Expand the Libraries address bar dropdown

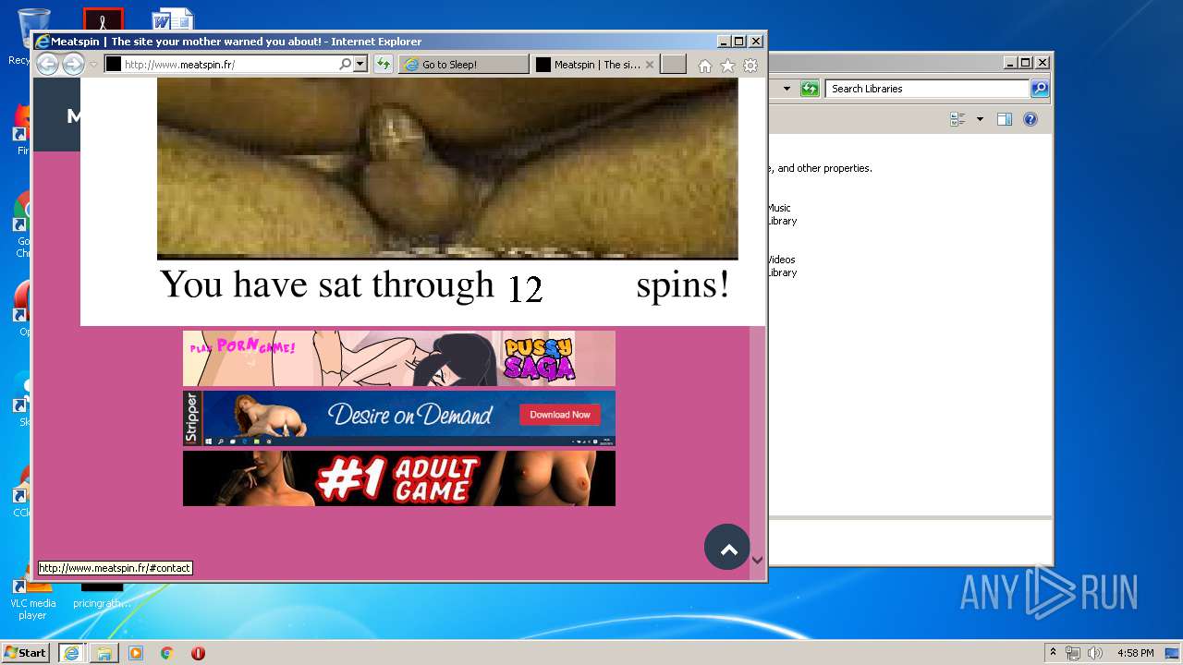click(x=787, y=89)
